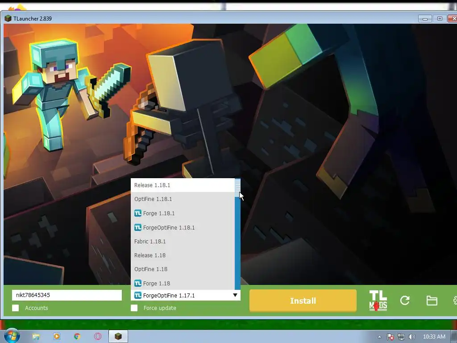Choose OptiFine 1.18.1 version

(x=183, y=199)
